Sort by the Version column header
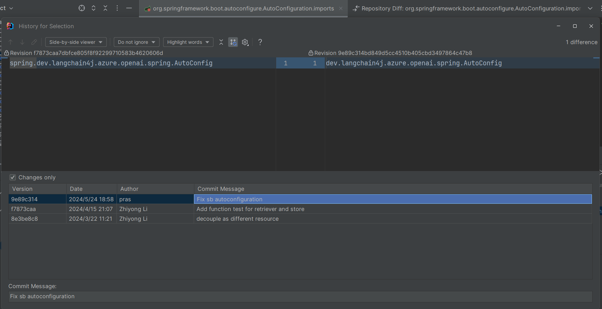Viewport: 602px width, 309px height. 38,189
